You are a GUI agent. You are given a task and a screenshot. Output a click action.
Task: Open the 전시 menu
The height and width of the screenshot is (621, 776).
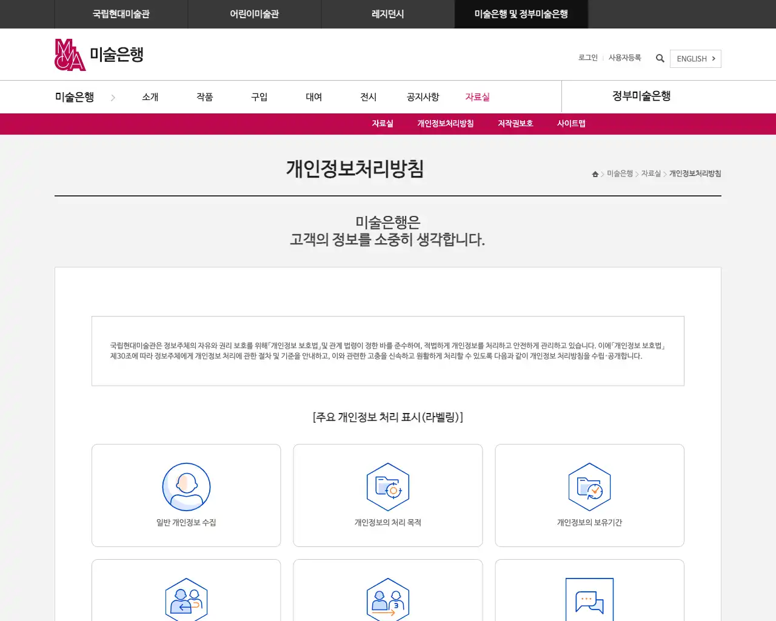pos(369,97)
